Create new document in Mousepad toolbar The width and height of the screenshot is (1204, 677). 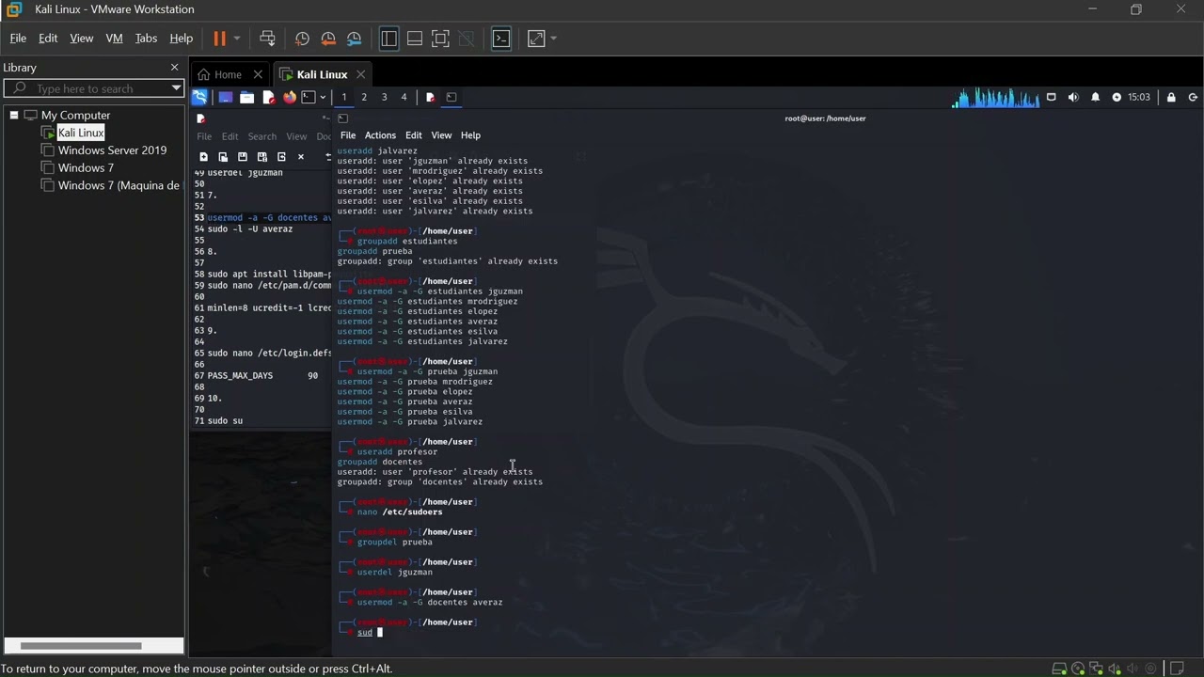pos(203,157)
